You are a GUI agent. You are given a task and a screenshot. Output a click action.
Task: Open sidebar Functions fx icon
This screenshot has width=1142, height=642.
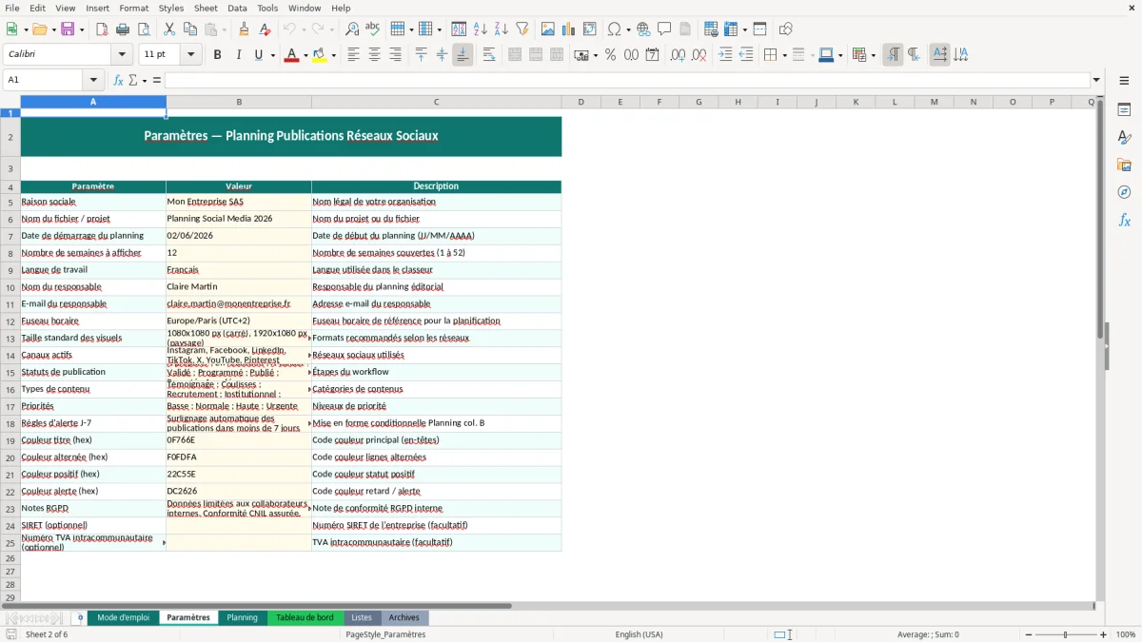1124,220
